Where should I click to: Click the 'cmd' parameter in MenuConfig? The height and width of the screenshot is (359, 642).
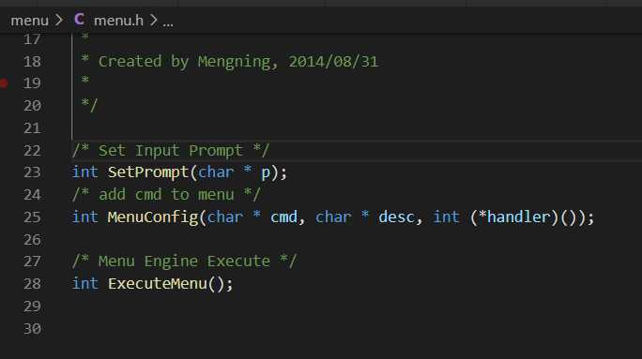pyautogui.click(x=283, y=217)
